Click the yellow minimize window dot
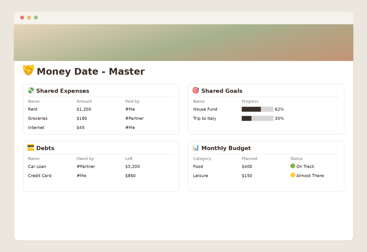The image size is (367, 252). pos(29,18)
